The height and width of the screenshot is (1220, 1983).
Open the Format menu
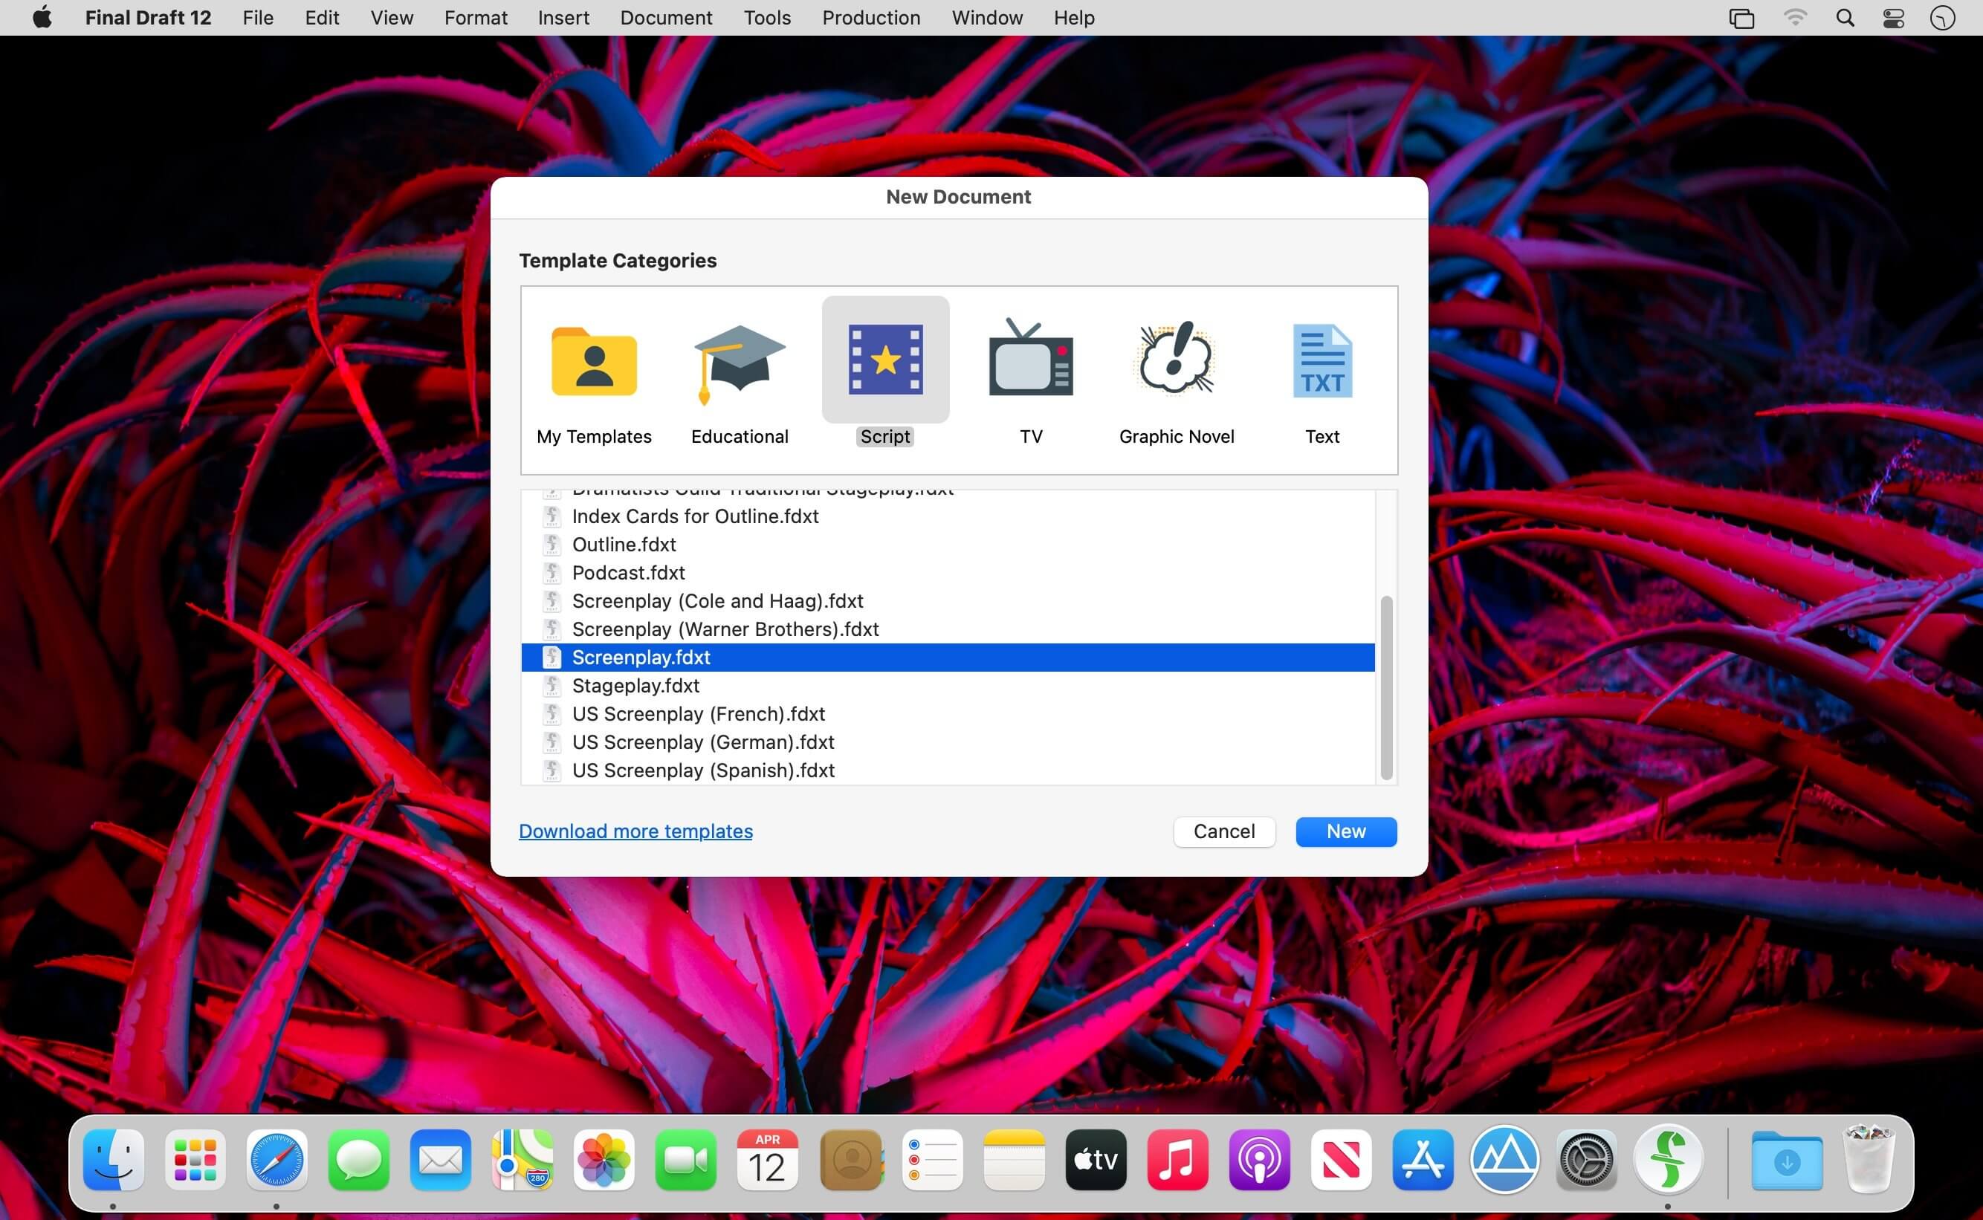tap(476, 18)
